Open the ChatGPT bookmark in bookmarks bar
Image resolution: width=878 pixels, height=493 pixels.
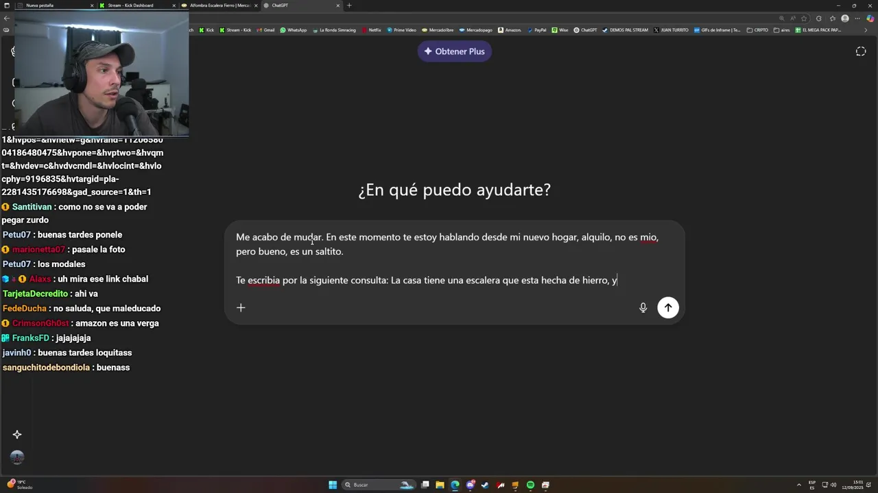click(x=585, y=30)
